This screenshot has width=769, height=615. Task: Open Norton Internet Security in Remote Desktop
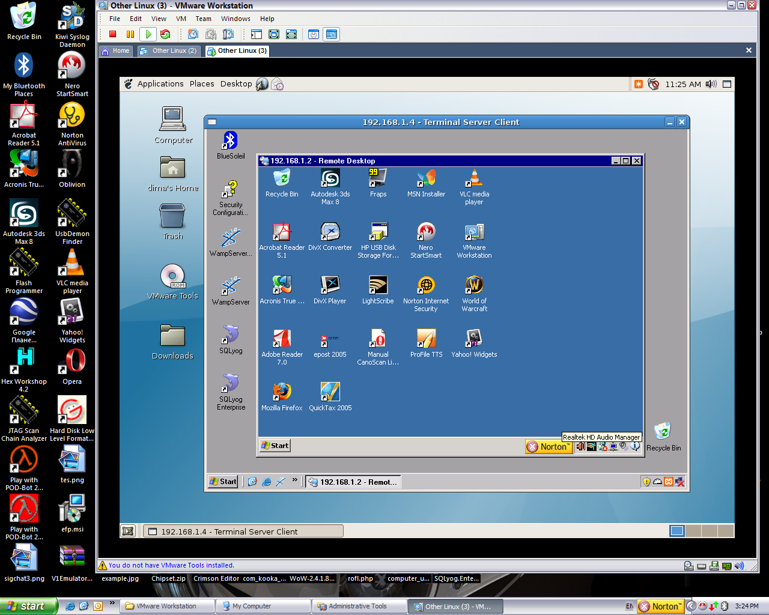426,293
